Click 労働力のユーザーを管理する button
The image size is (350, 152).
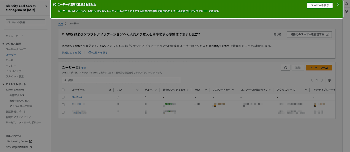click(x=309, y=34)
